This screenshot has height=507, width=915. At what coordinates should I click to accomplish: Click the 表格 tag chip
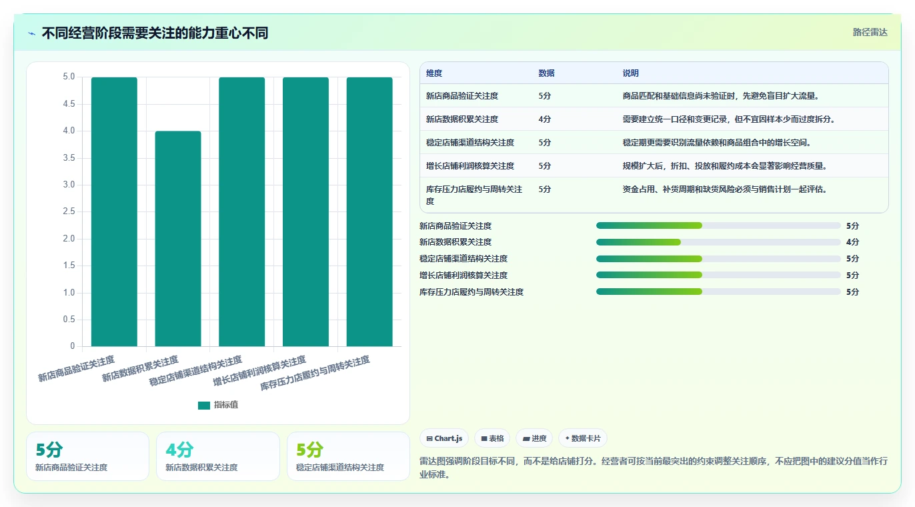click(492, 438)
